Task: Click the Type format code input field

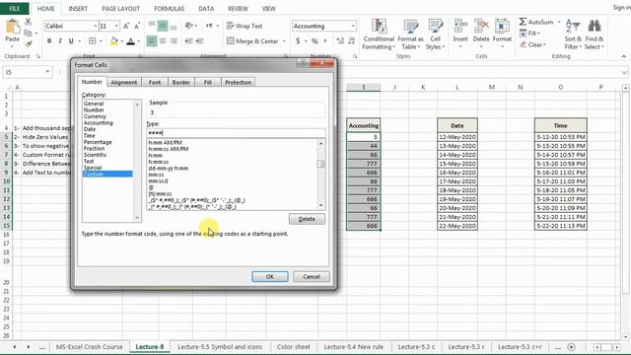Action: point(236,132)
